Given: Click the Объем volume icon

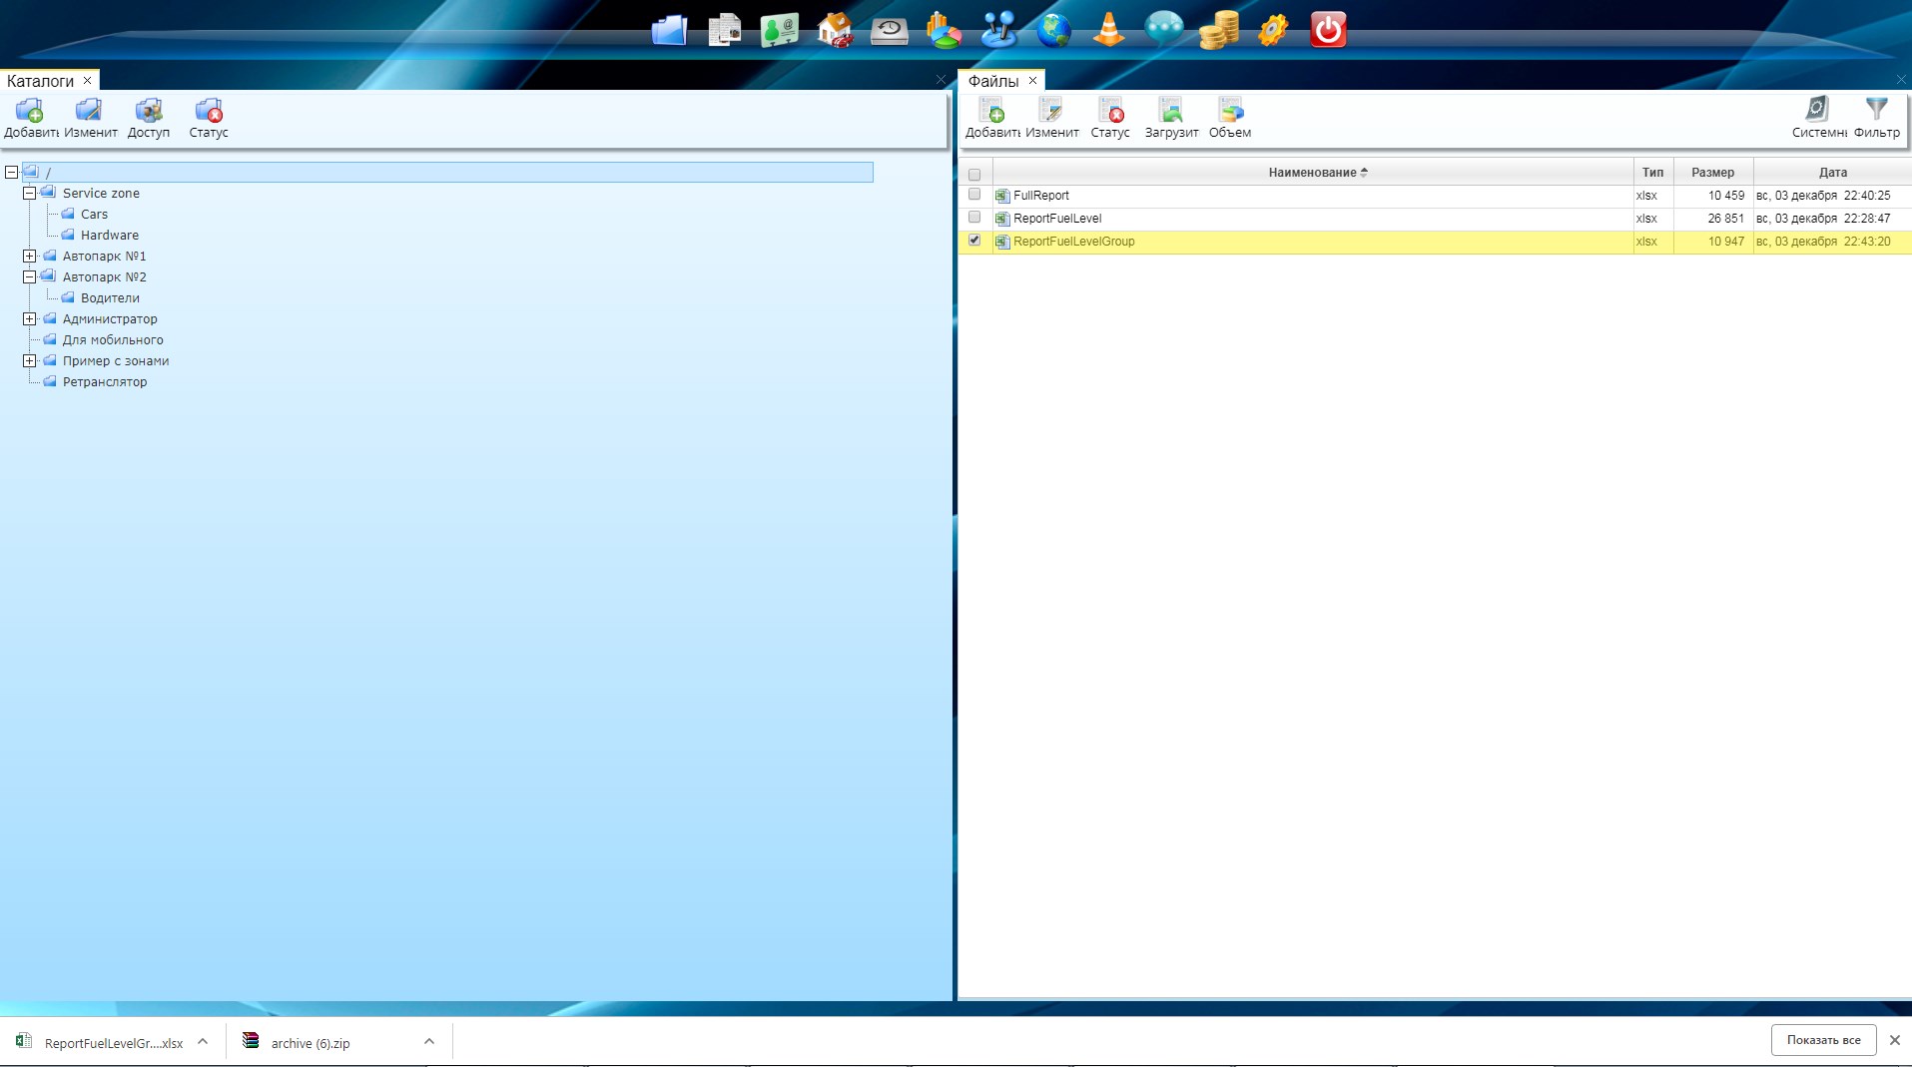Looking at the screenshot, I should pyautogui.click(x=1229, y=118).
